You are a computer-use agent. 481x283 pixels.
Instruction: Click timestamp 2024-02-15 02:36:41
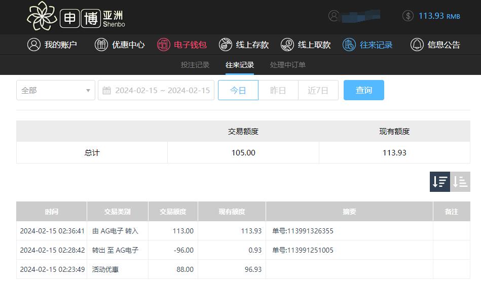coord(52,231)
